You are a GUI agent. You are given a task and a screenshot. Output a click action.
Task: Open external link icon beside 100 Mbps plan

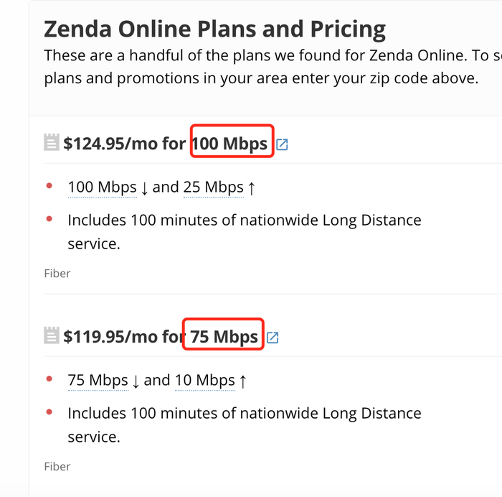coord(282,144)
